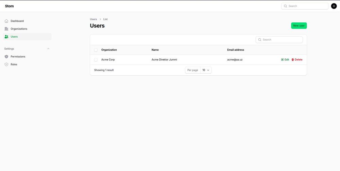Click the New user button
The image size is (340, 171).
(299, 26)
